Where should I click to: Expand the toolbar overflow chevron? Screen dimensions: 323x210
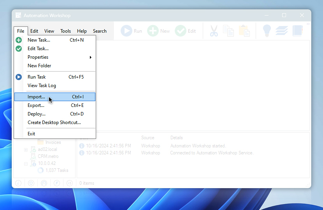click(308, 24)
